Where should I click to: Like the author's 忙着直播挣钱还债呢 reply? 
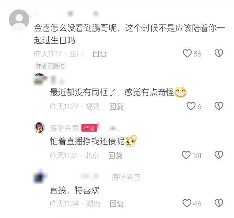tap(186, 155)
